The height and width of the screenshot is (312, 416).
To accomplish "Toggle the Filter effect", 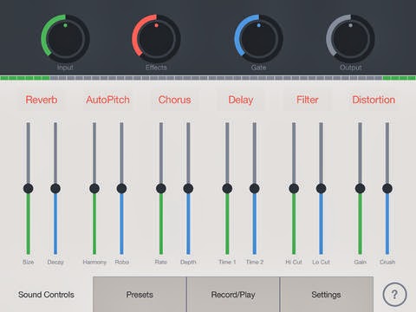I will 308,100.
